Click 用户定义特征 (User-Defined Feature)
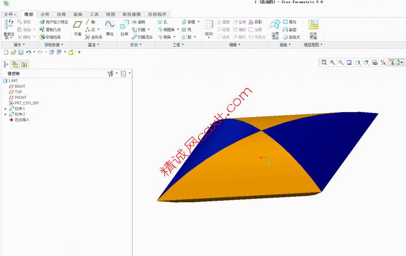The height and width of the screenshot is (256, 406). (54, 22)
